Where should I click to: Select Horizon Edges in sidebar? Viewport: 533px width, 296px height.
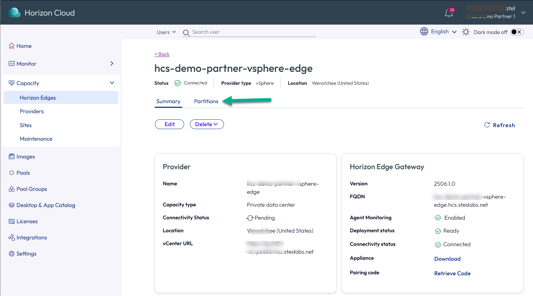pyautogui.click(x=61, y=97)
